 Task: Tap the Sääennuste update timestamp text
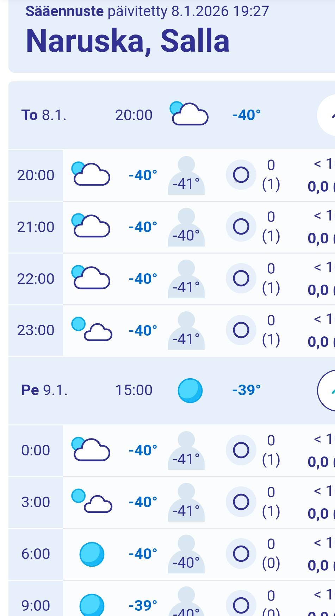click(x=147, y=11)
